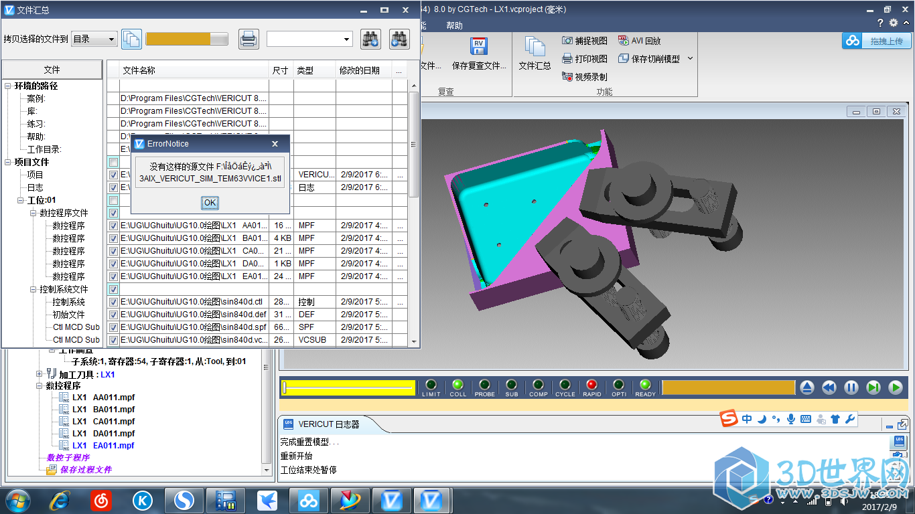
Task: Click the log icon beside VERICUT 日志器
Action: coord(288,424)
